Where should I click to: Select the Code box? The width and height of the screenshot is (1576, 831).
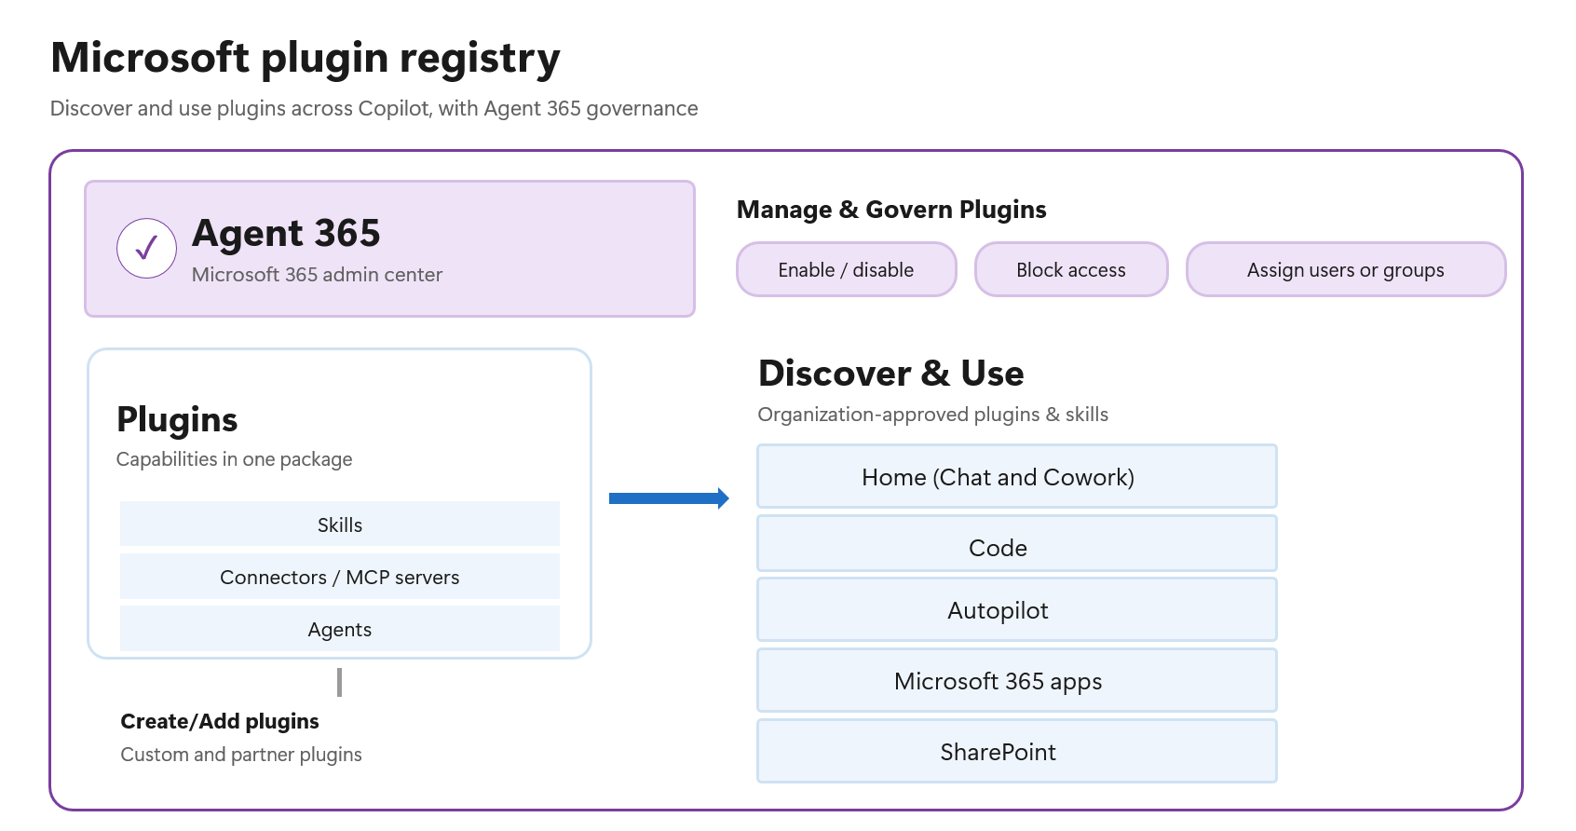point(1017,544)
